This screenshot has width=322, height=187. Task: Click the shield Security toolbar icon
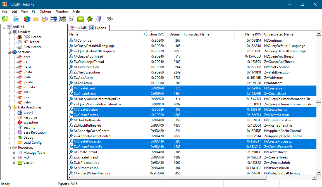click(98, 19)
